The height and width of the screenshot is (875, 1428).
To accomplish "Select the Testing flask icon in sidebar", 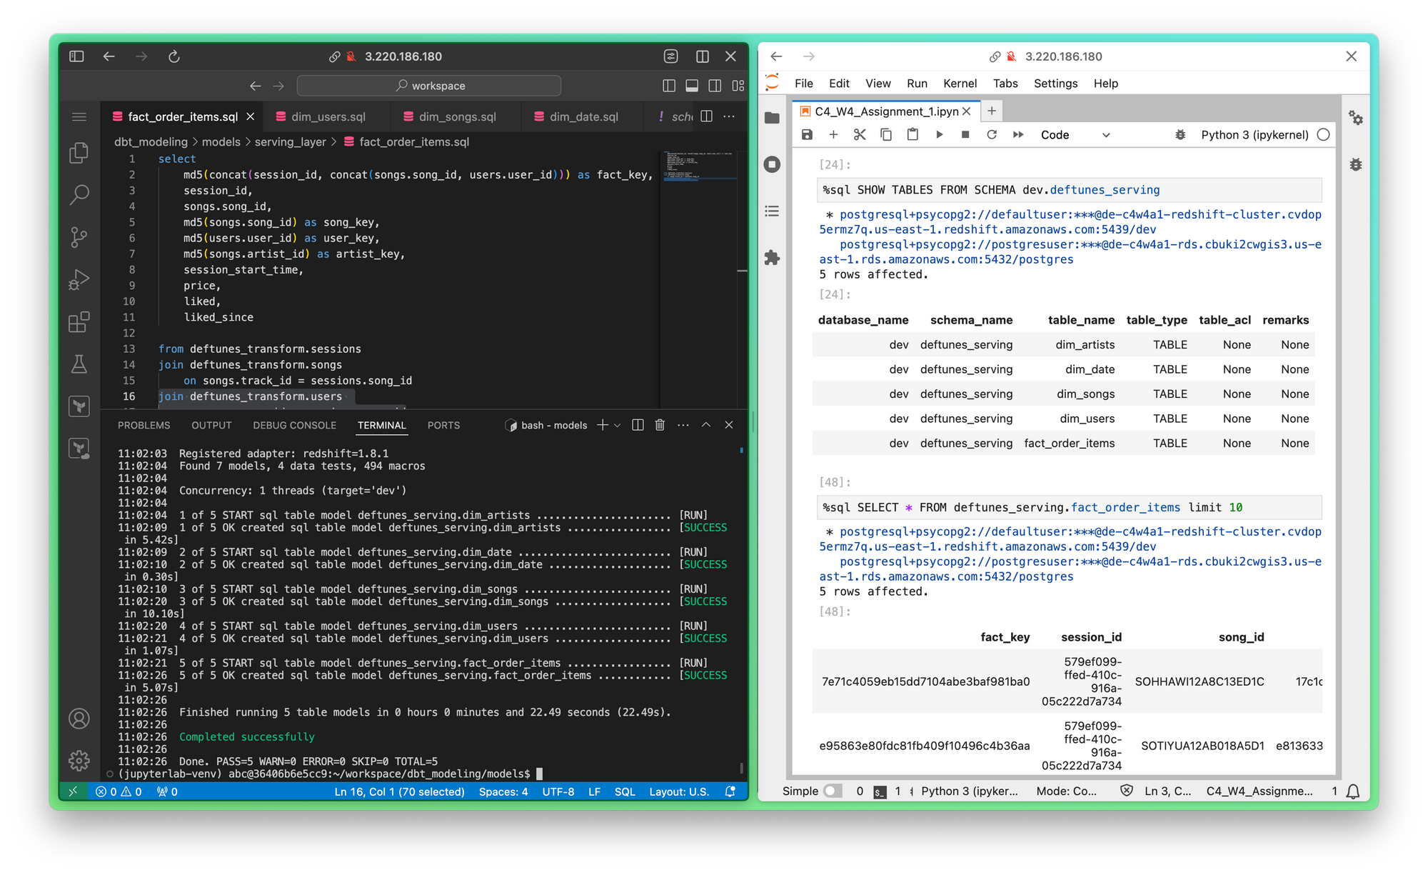I will click(81, 362).
